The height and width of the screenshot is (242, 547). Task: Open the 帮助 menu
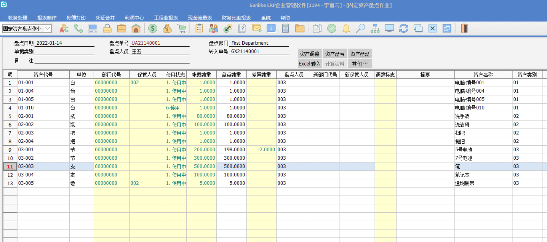tap(285, 18)
